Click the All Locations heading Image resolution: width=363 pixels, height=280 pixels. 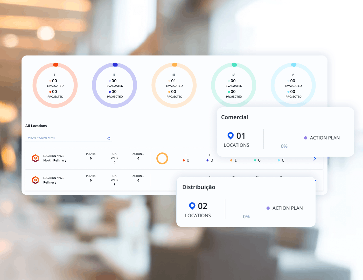point(36,126)
